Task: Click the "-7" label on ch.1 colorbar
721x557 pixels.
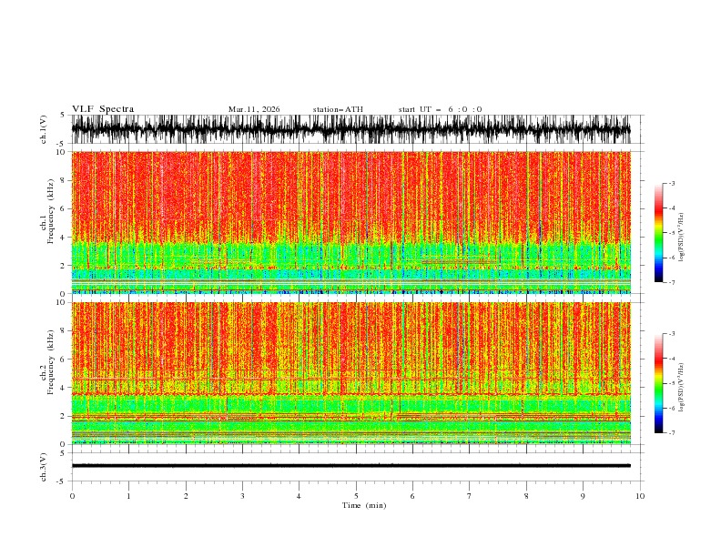Action: point(671,282)
